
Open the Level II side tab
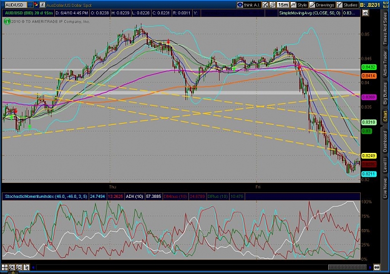(x=385, y=165)
